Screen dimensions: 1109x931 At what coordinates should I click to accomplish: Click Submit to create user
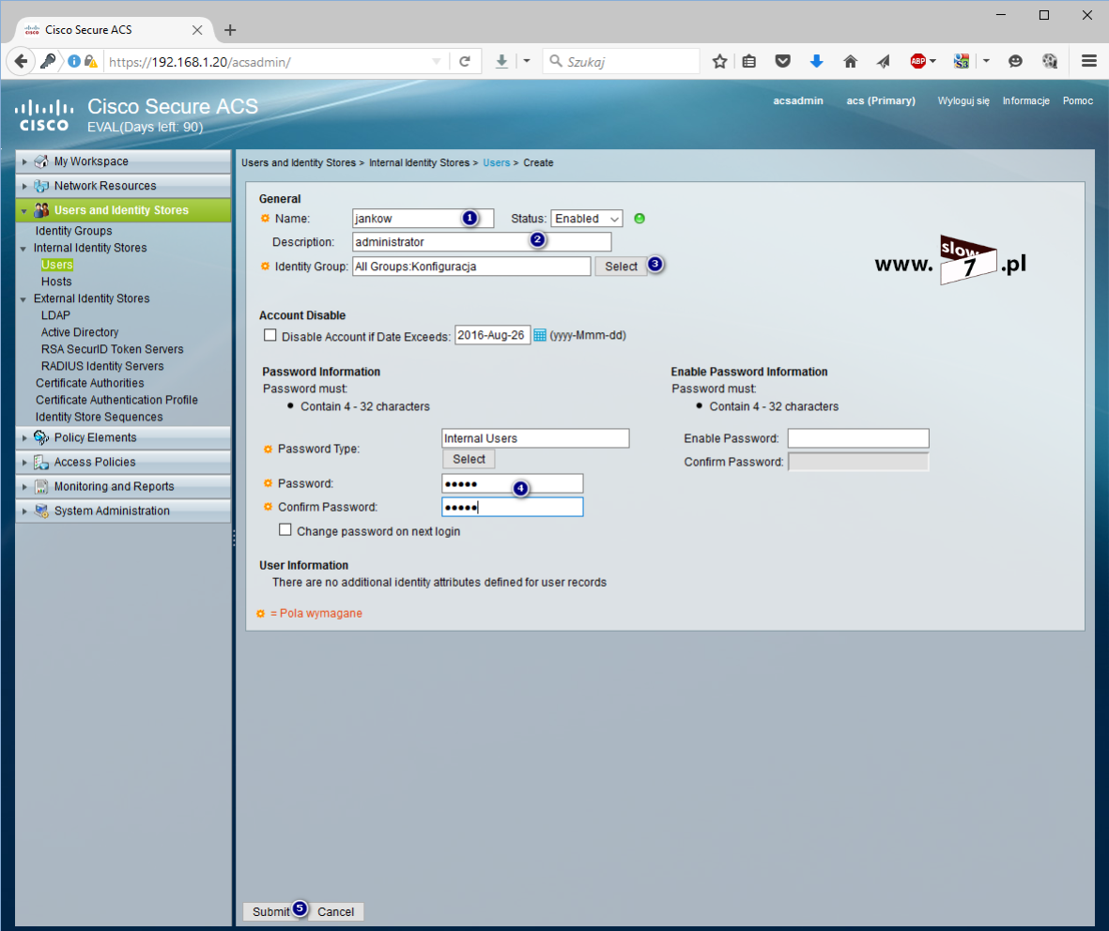click(270, 911)
